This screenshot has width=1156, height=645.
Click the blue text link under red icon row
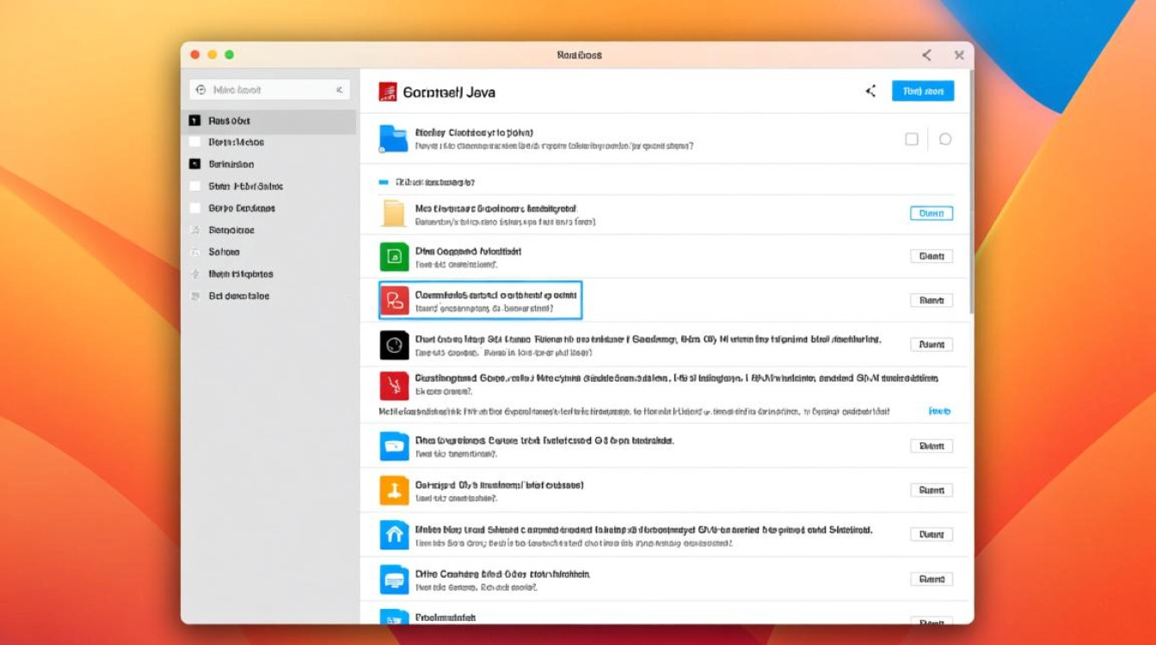pyautogui.click(x=939, y=411)
